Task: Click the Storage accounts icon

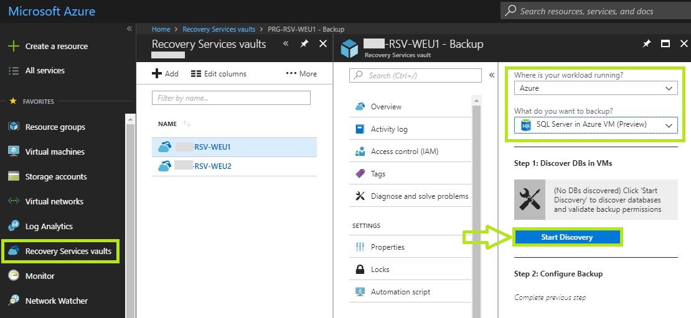Action: point(14,176)
